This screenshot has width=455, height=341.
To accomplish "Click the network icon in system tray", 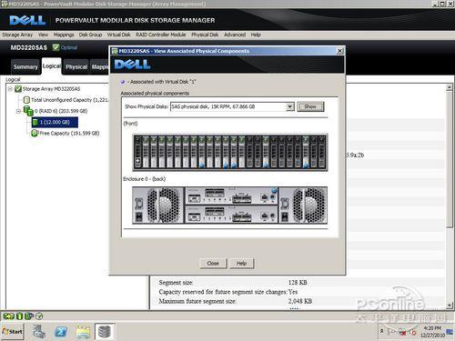I will 402,332.
